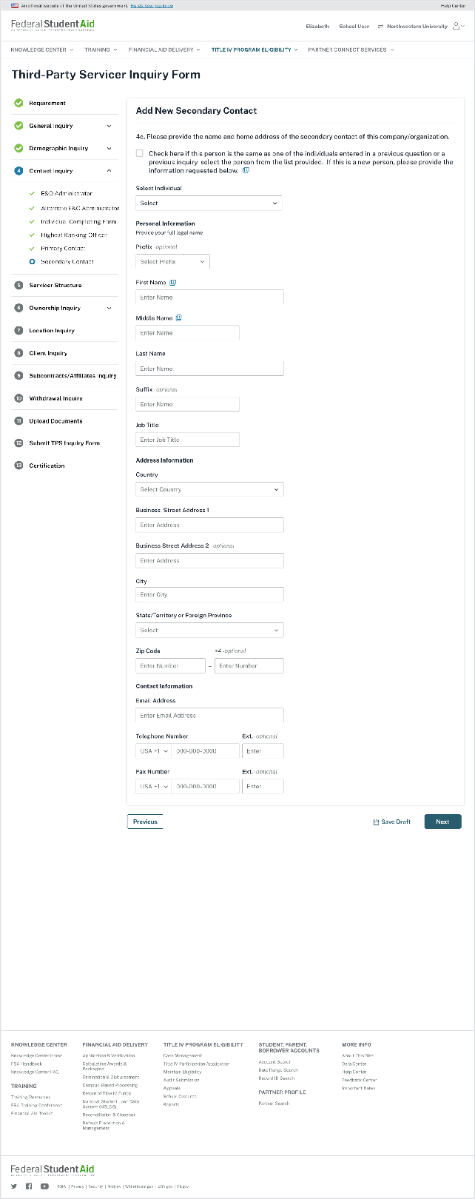Open the Facebook icon in footer
Screen dimensions: 475x1199
pos(29,1186)
